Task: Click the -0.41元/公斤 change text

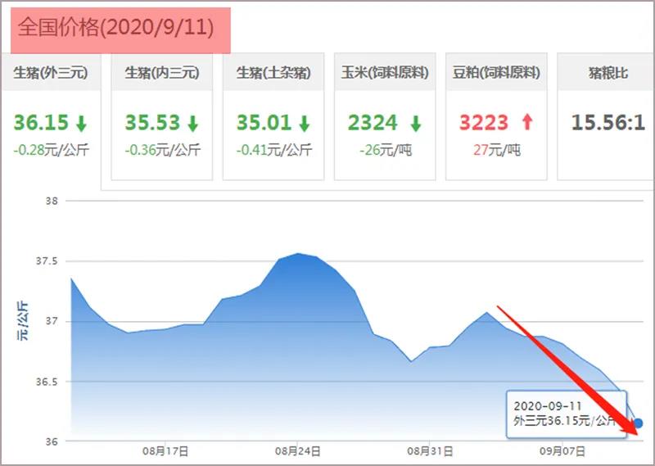Action: pos(274,150)
